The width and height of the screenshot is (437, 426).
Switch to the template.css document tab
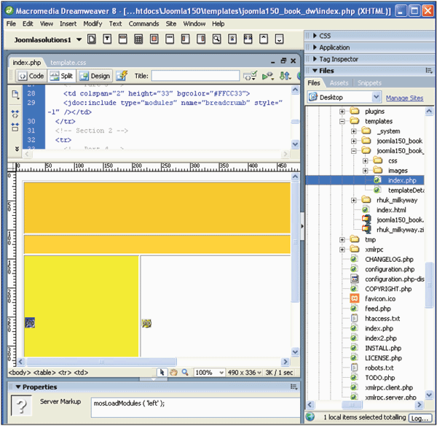pos(68,63)
